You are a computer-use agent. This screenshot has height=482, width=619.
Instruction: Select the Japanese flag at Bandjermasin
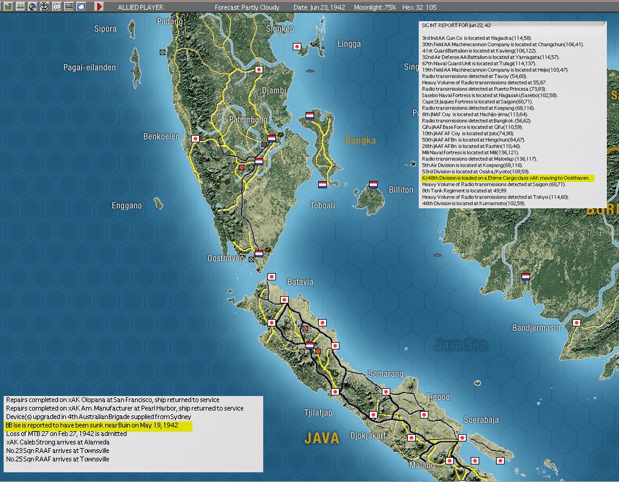click(577, 323)
